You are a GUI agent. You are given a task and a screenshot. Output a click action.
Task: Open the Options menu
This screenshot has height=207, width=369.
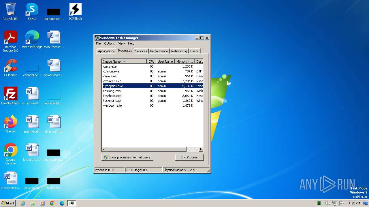(110, 43)
